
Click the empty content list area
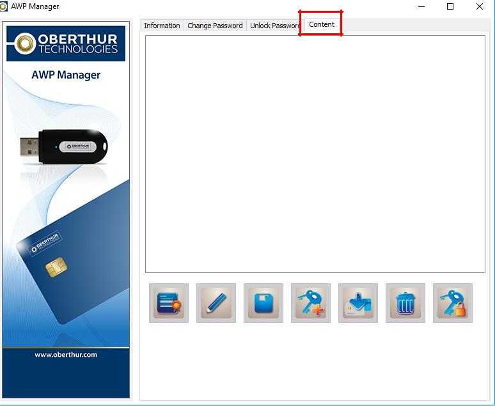(x=315, y=154)
